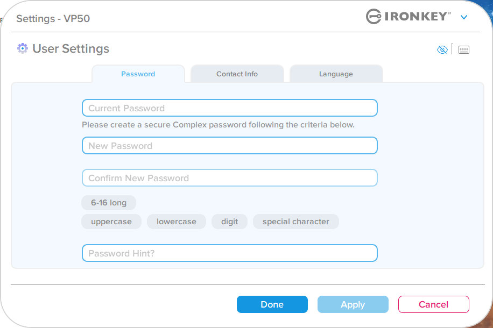This screenshot has width=493, height=328.
Task: Focus the Confirm New Password field
Action: point(229,178)
